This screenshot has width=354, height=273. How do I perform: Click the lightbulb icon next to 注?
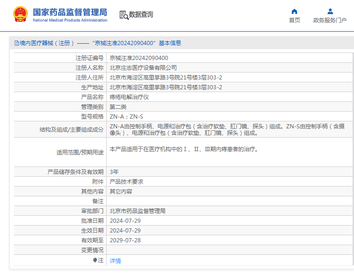[95, 260]
